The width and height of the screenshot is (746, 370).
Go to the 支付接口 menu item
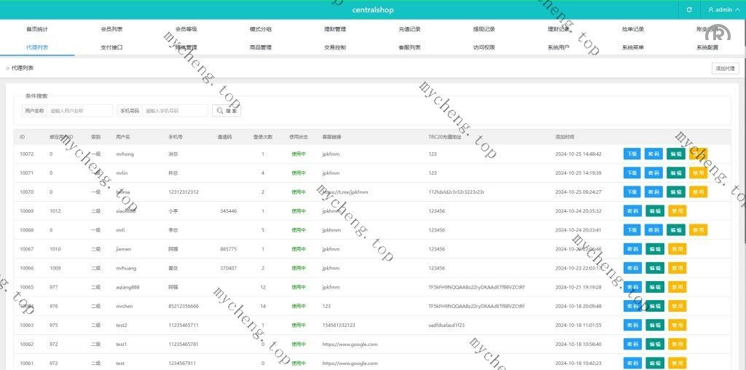pos(111,47)
